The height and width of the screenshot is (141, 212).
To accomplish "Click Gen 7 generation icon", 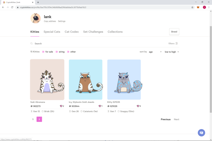I will pos(108,111).
